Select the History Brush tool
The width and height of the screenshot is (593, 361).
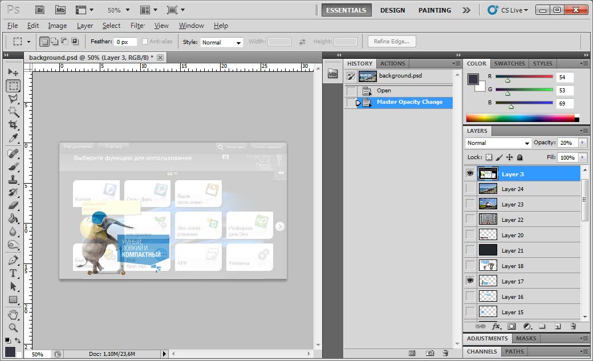coord(13,192)
